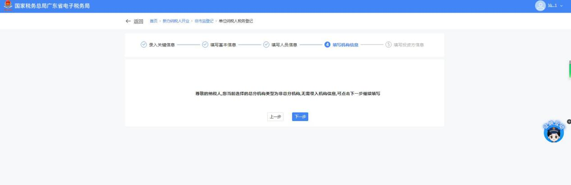Click the step 5 number circle
Viewport: 571px width, 185px height.
click(x=388, y=45)
